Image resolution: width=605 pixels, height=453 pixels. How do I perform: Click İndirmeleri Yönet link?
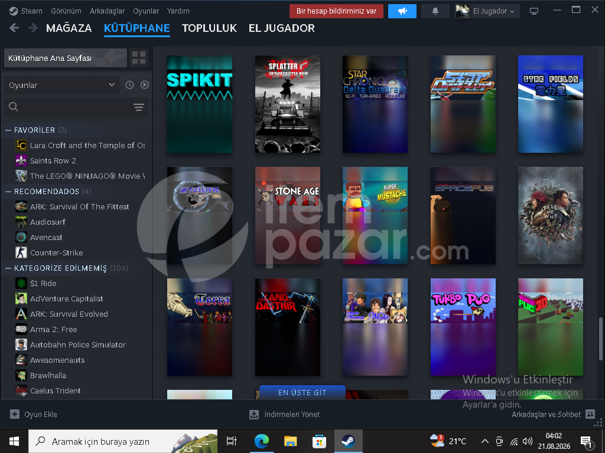coord(292,414)
